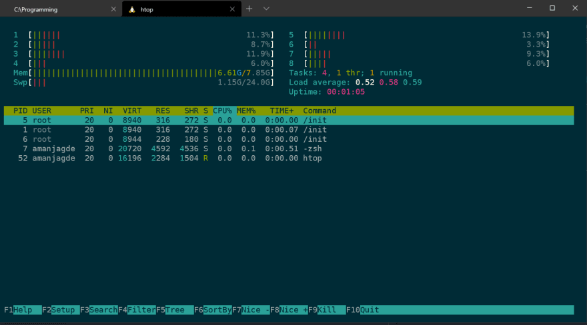This screenshot has height=325, width=587.
Task: Select the -zsh process row
Action: tap(289, 149)
